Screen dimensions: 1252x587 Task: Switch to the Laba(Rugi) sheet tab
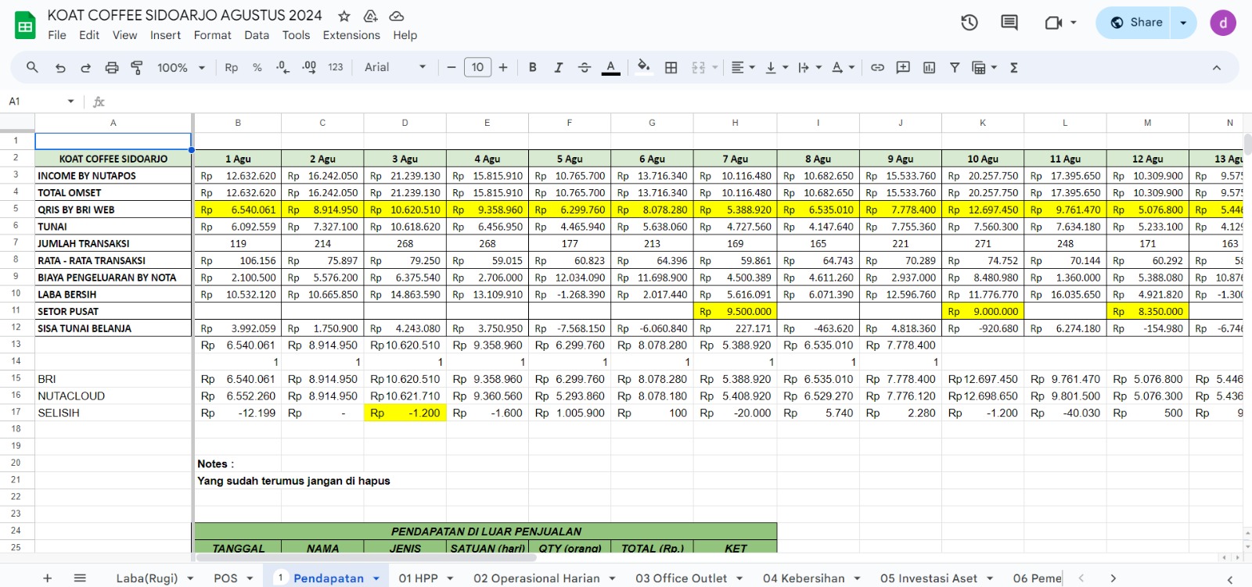[147, 578]
